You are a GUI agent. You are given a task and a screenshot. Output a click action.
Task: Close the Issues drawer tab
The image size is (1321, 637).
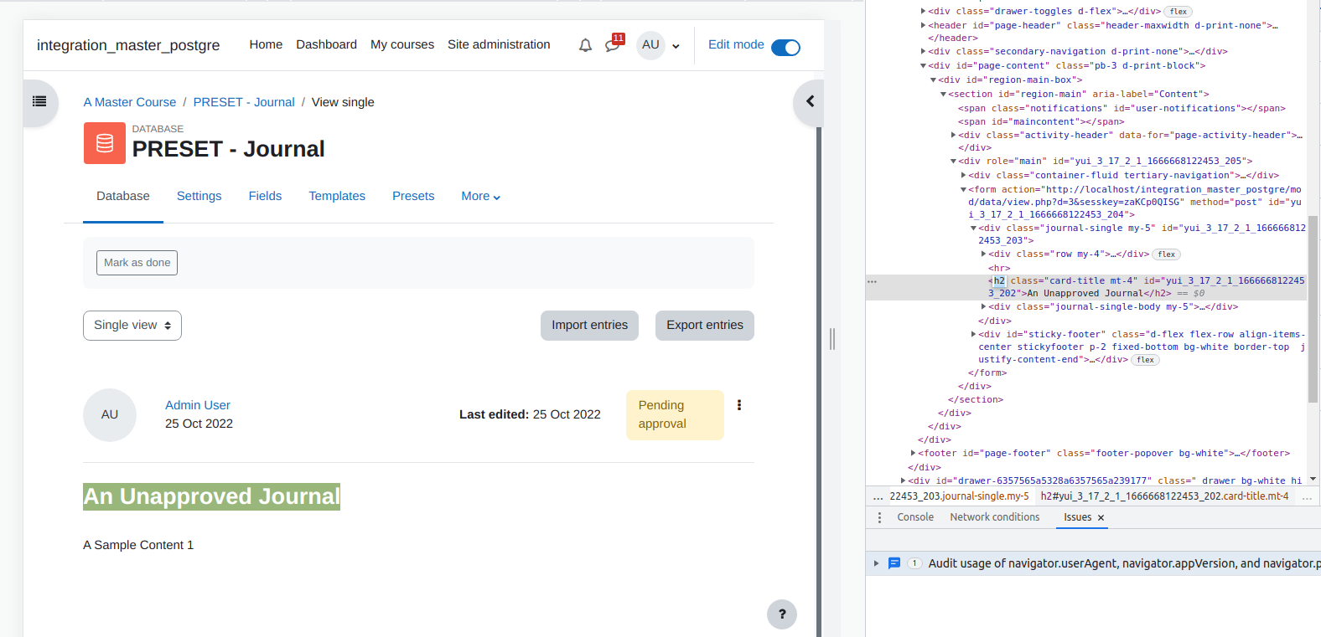(x=1101, y=518)
